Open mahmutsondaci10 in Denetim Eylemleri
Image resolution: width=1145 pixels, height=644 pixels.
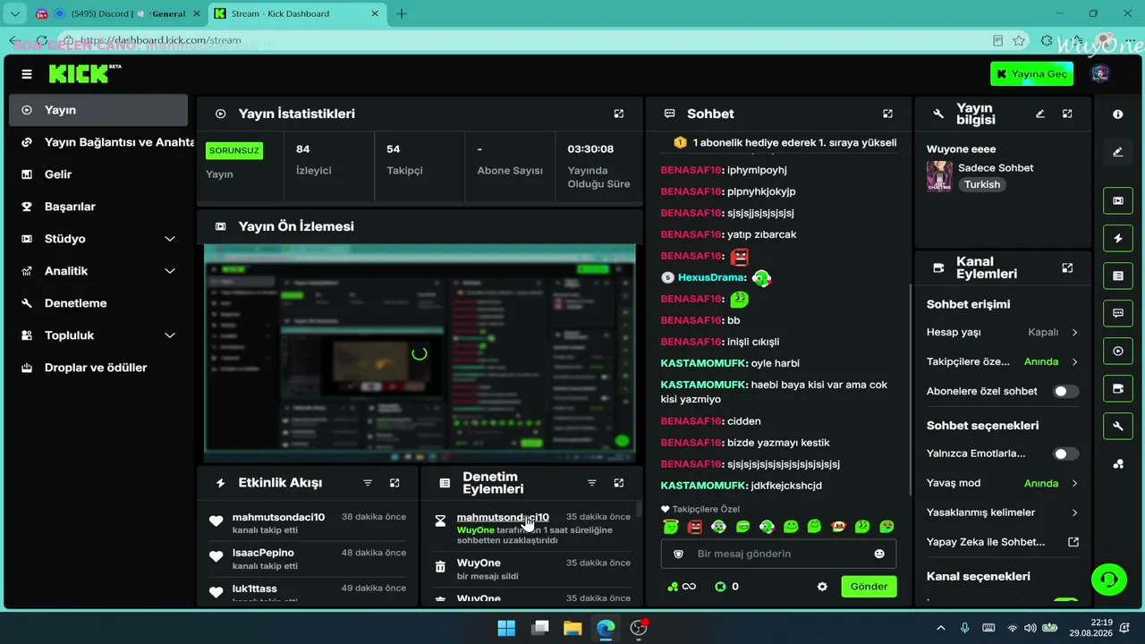coord(503,517)
